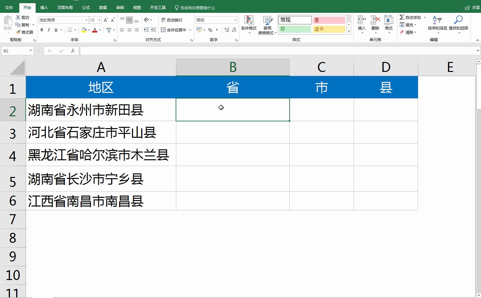This screenshot has width=481, height=298.
Task: Open the 开发工具 ribbon tab
Action: tap(158, 7)
